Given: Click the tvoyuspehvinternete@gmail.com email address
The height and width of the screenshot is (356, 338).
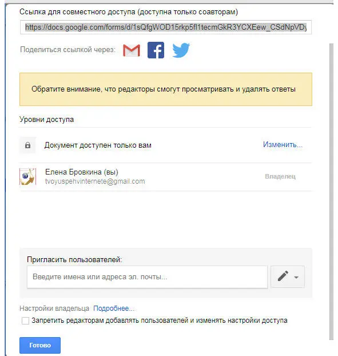Looking at the screenshot, I should point(95,181).
